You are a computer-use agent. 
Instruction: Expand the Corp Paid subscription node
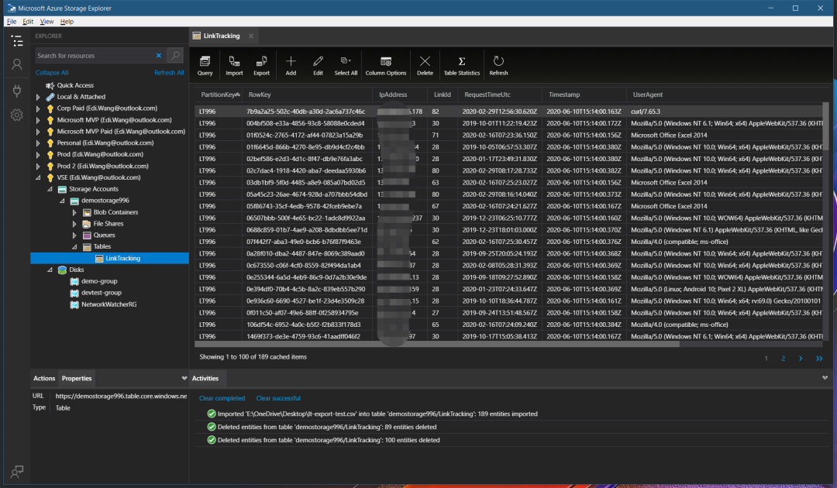coord(39,108)
